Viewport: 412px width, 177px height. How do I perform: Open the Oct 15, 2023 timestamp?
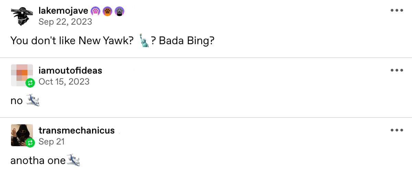point(64,81)
